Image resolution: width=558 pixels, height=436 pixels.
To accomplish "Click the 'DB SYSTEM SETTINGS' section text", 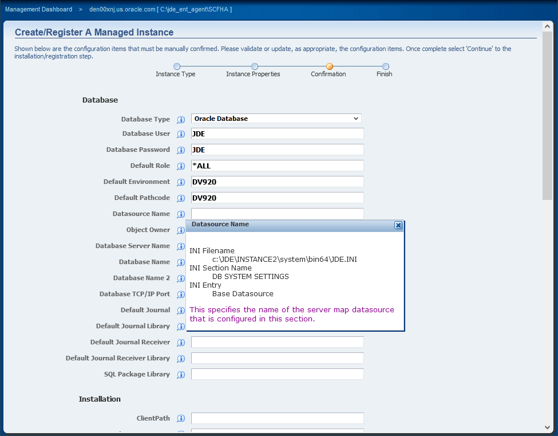I will pyautogui.click(x=251, y=277).
